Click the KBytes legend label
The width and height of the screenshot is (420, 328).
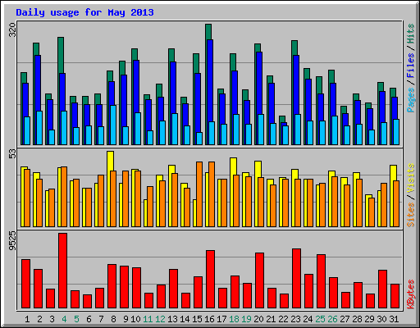[x=411, y=294]
